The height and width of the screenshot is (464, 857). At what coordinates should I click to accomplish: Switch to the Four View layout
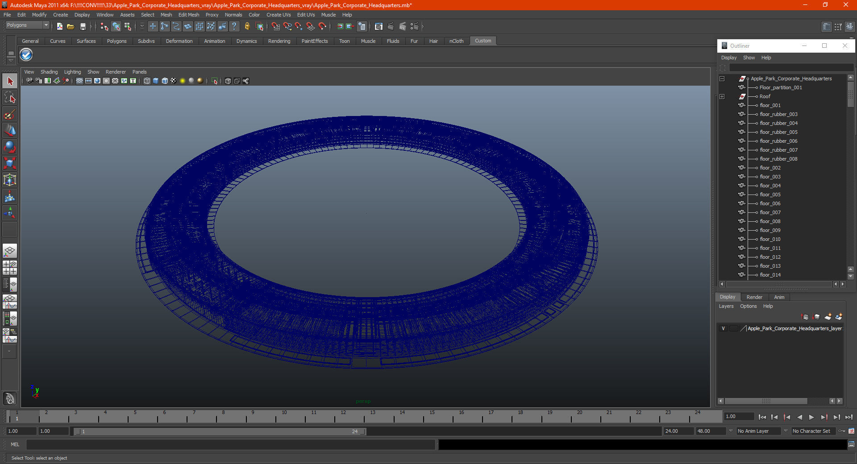[10, 268]
